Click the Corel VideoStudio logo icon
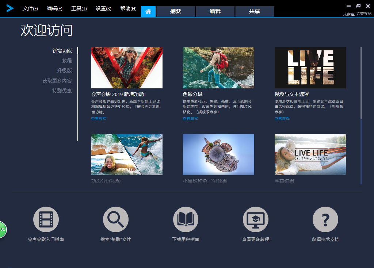 click(x=10, y=8)
